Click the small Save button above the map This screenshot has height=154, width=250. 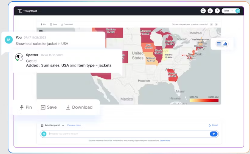coord(54,24)
